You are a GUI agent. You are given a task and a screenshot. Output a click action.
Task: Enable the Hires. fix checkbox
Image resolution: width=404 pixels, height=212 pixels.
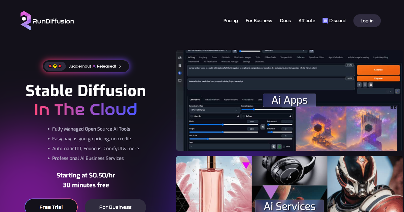191,116
